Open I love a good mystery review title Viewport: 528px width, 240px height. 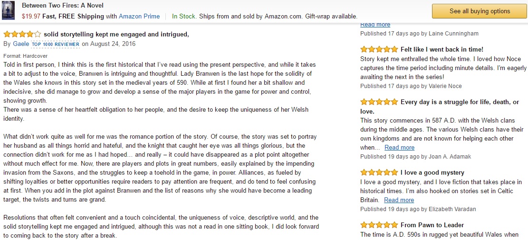click(432, 173)
